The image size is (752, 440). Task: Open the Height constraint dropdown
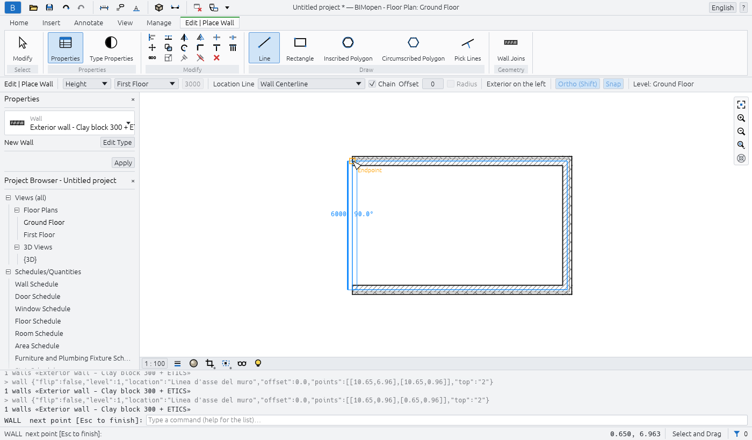[87, 84]
